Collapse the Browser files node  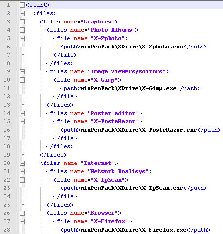coord(22,213)
